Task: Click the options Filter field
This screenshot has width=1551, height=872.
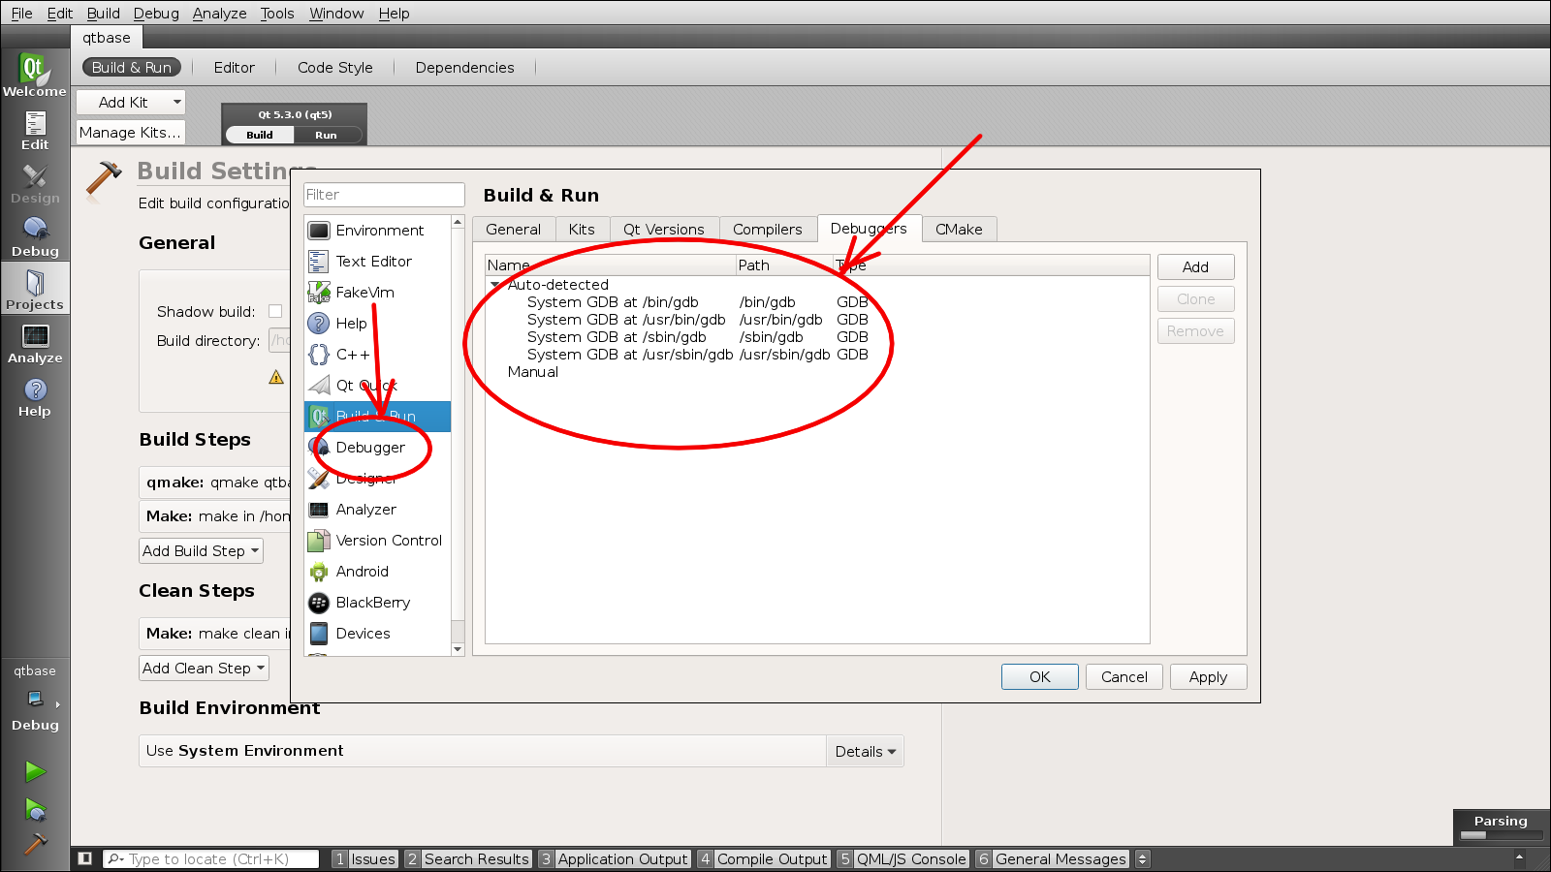Action: 384,195
